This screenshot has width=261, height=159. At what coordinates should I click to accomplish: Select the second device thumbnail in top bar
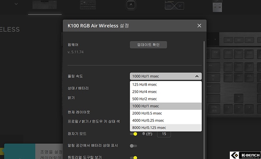[x=88, y=5]
